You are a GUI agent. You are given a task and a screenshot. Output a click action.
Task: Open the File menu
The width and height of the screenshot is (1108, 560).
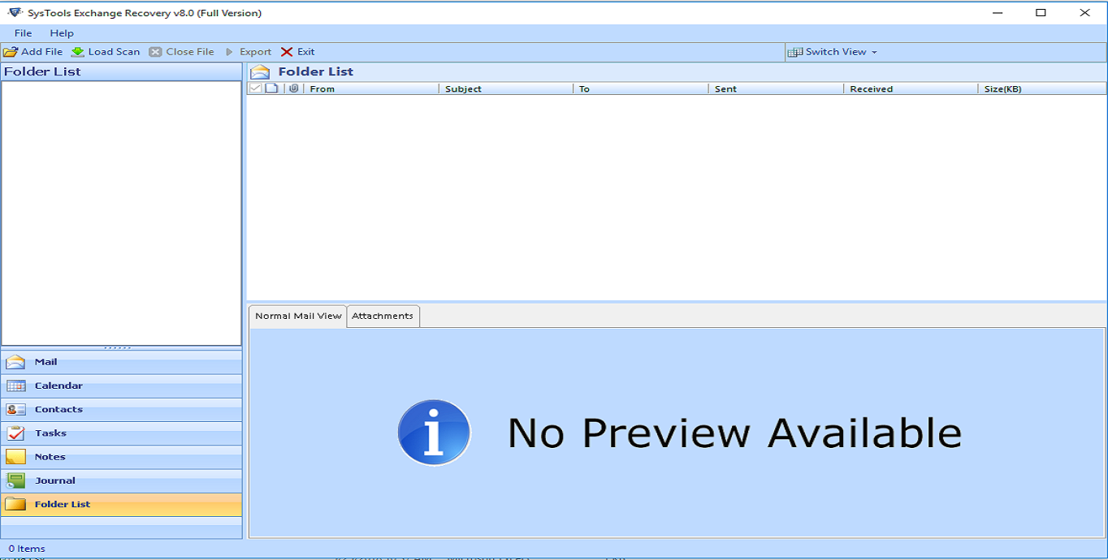click(24, 33)
